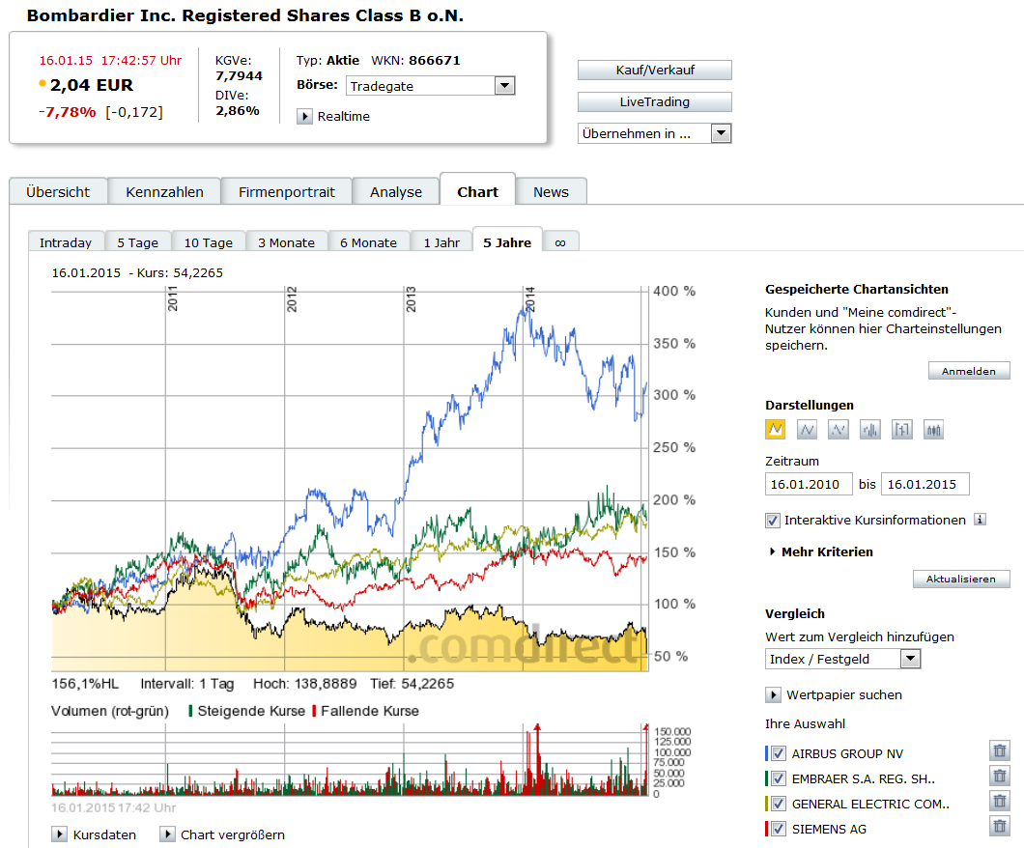Click the Kauf/Verkauf button
Screen dimensions: 1024x848
(654, 70)
